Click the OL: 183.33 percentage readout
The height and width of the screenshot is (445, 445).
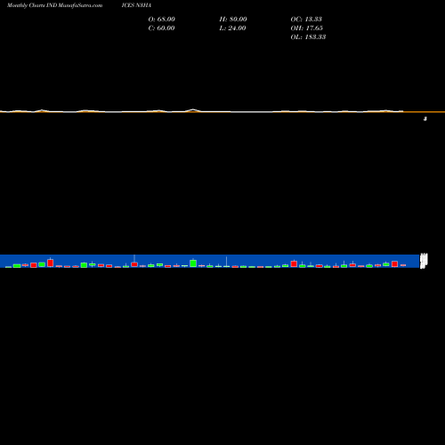(x=308, y=36)
